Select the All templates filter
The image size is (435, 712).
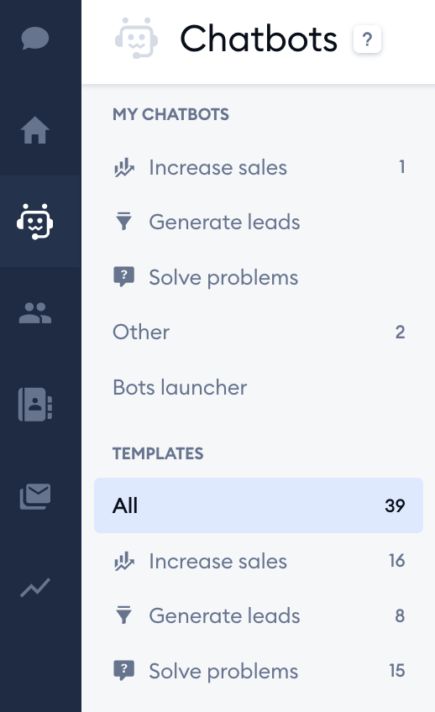[x=259, y=505]
